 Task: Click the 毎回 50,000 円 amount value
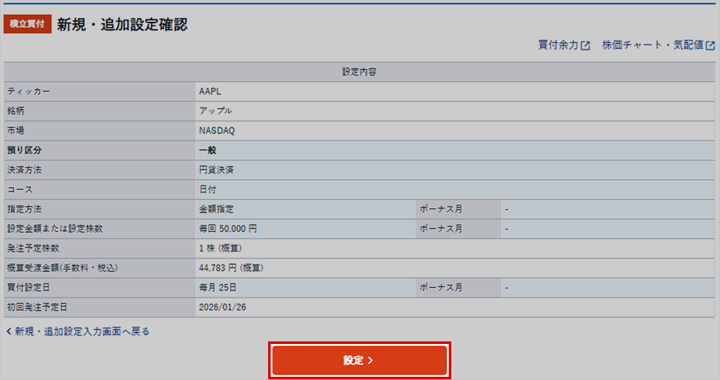228,229
